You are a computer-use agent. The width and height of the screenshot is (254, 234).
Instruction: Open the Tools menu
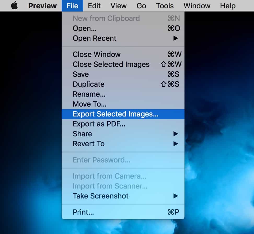[165, 6]
